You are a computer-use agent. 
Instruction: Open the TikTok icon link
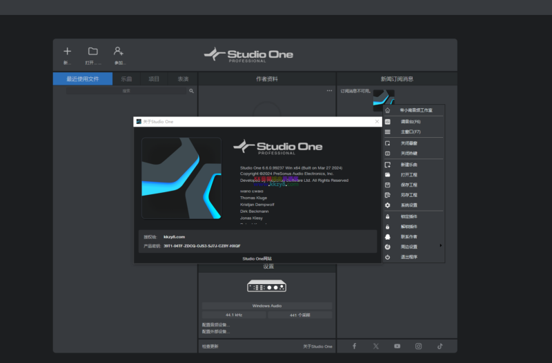440,346
